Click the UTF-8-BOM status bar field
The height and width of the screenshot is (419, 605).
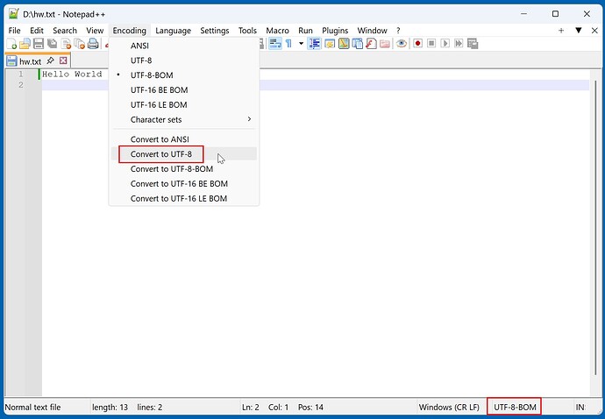[514, 408]
